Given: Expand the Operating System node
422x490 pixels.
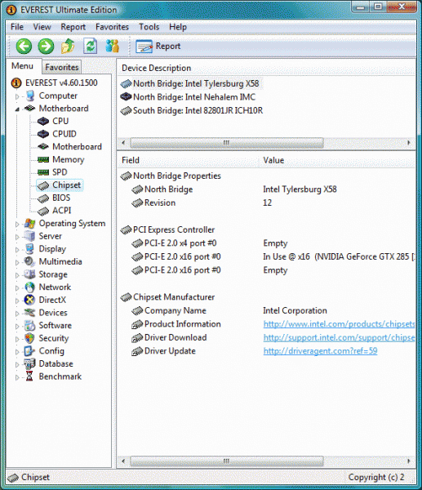Looking at the screenshot, I should click(17, 224).
